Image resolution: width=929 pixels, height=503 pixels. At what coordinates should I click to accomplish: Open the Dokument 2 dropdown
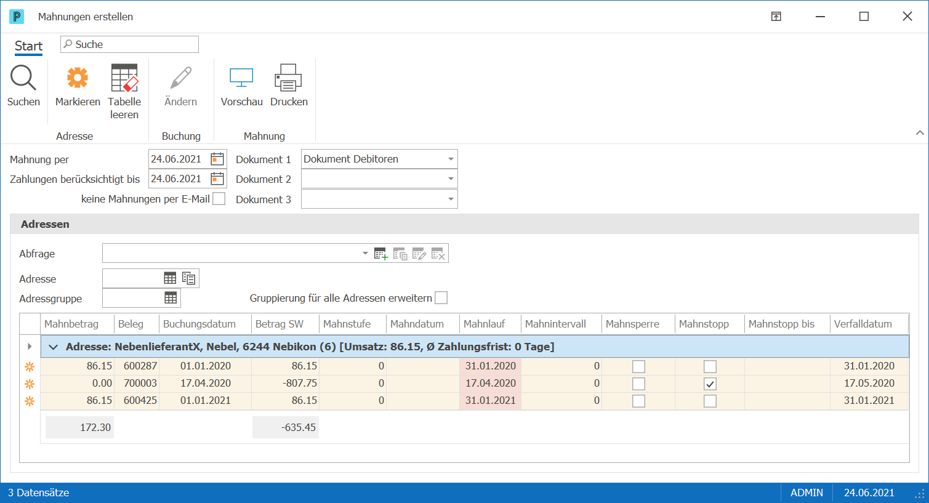(451, 179)
